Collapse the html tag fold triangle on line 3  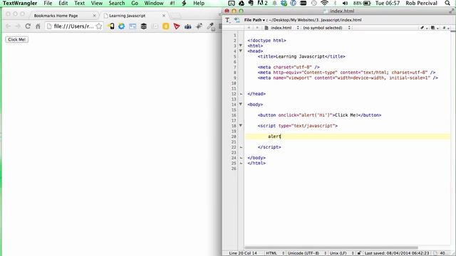tap(241, 46)
